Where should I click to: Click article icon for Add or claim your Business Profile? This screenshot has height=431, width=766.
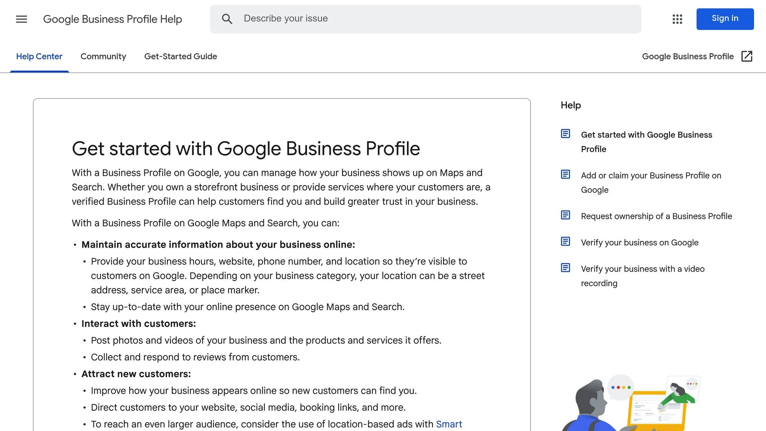(x=566, y=174)
